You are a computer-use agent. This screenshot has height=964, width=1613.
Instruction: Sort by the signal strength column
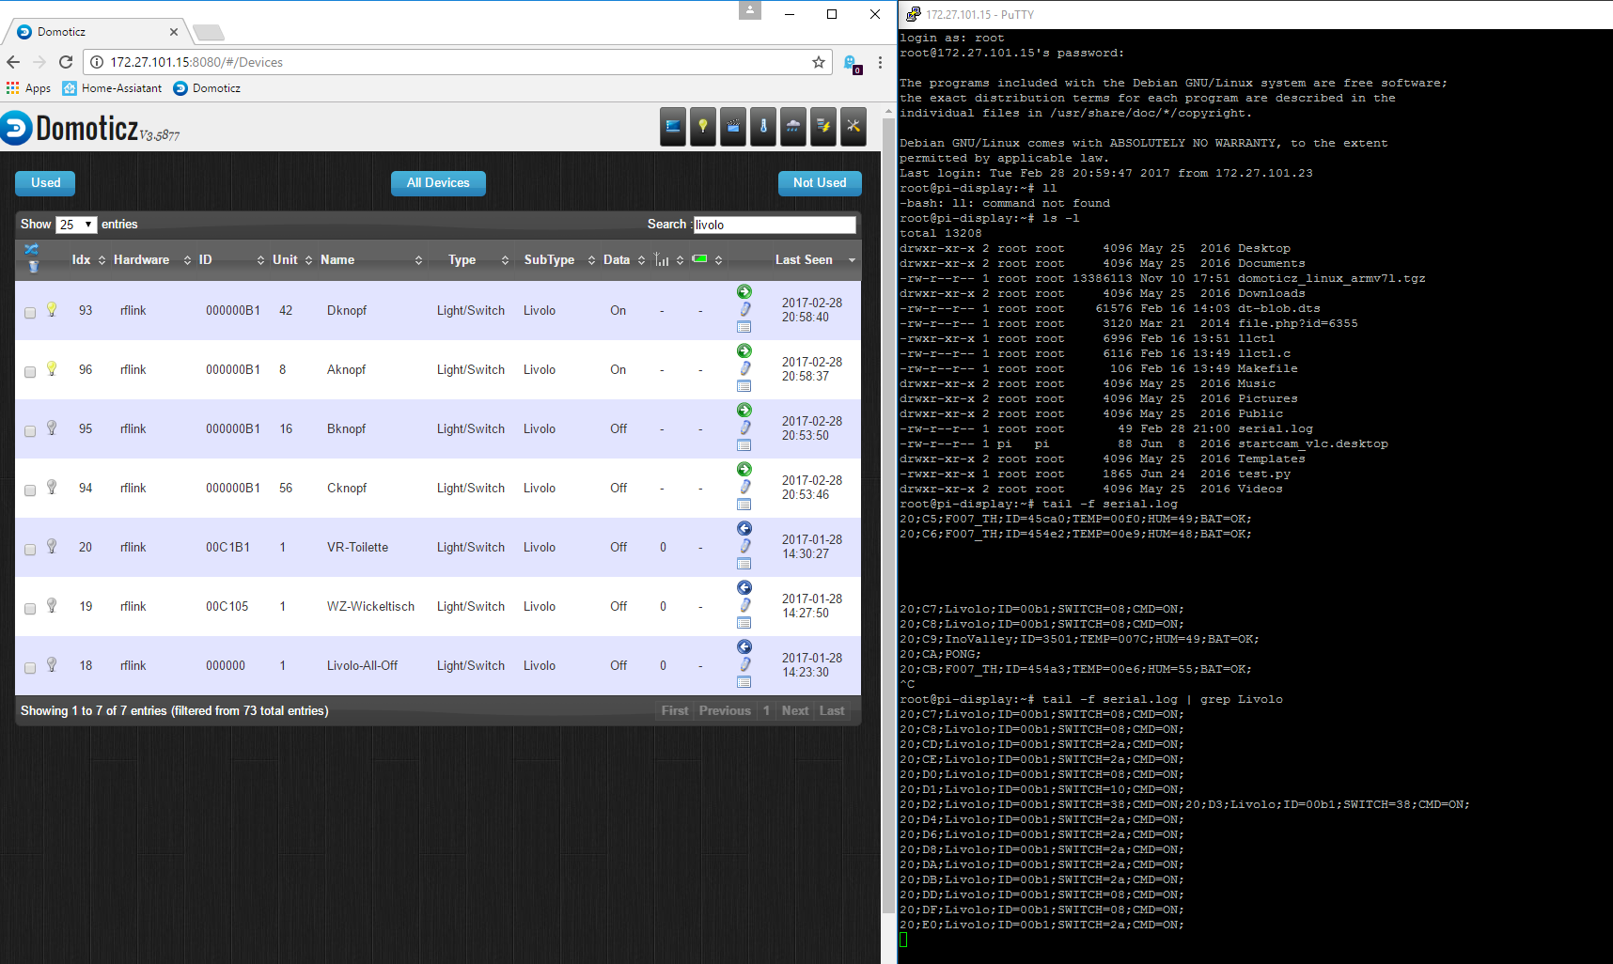tap(668, 260)
